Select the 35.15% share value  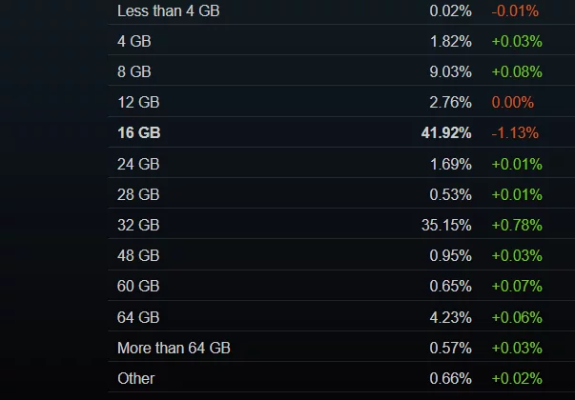[447, 226]
